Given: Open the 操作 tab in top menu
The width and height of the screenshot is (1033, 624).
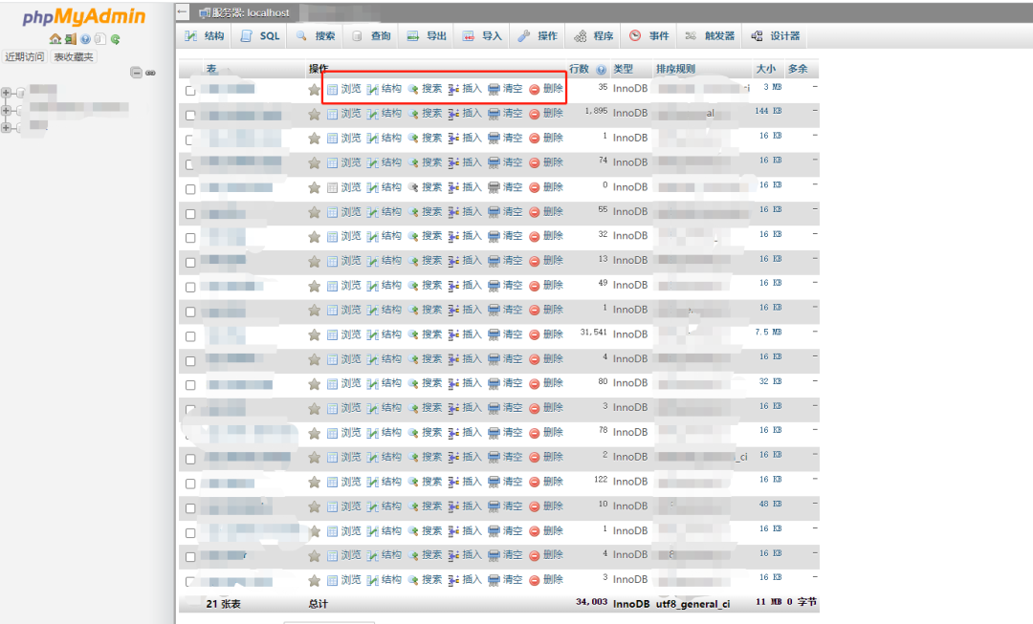Looking at the screenshot, I should (538, 36).
